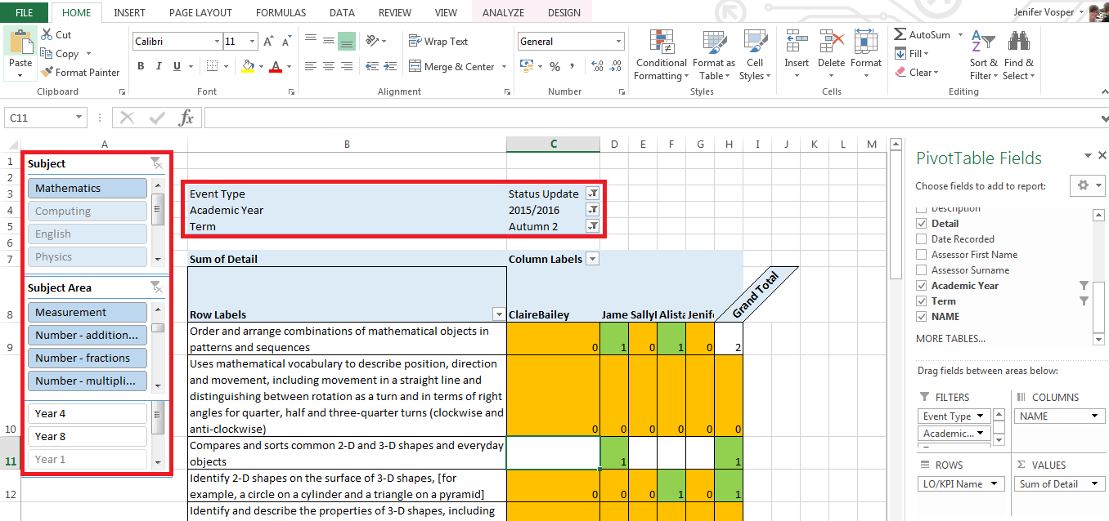Select the Year 8 slicer button

[x=88, y=436]
